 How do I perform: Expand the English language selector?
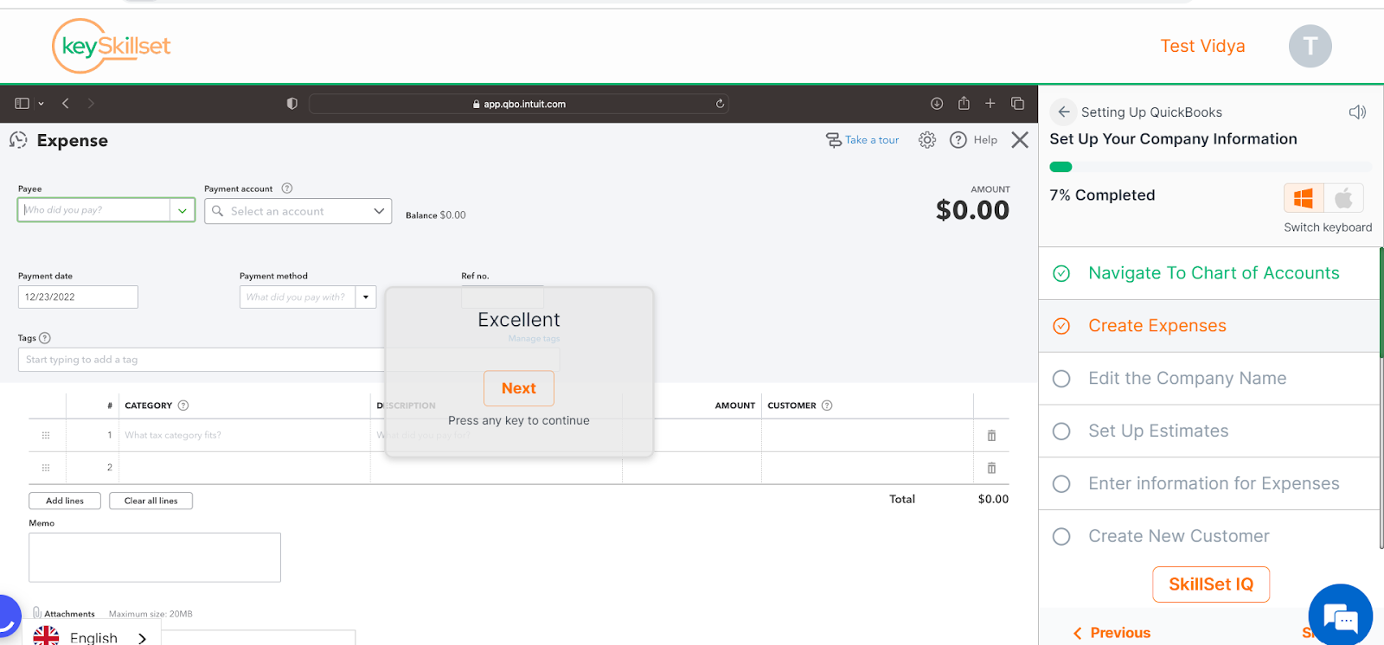click(93, 637)
